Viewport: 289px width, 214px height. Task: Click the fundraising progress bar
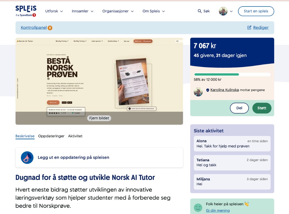(232, 74)
